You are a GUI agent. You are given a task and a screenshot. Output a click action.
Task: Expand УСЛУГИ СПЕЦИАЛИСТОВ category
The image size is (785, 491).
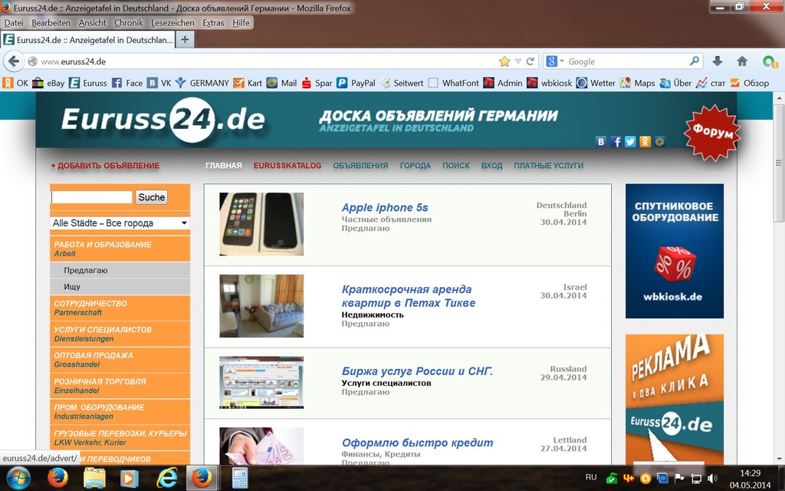(x=120, y=334)
